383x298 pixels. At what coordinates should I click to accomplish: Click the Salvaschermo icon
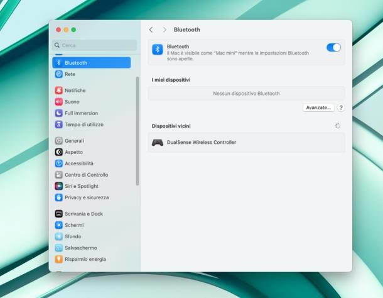[58, 248]
